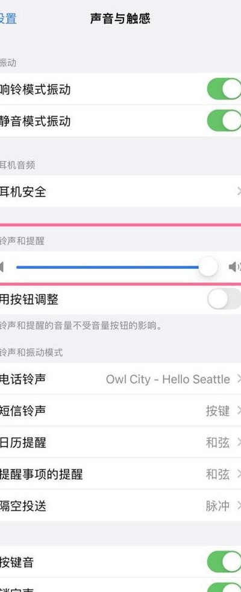Open 短信铃声 chevron arrow
The image size is (241, 592).
(x=239, y=411)
